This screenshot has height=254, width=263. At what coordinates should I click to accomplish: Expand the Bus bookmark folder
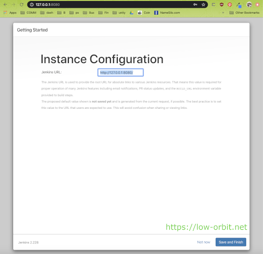88,13
